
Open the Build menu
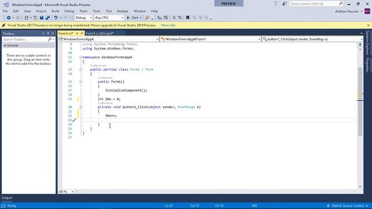[x=55, y=11]
